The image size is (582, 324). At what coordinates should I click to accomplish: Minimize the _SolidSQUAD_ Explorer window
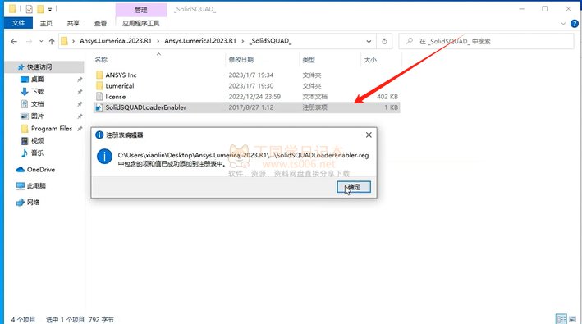(x=522, y=9)
